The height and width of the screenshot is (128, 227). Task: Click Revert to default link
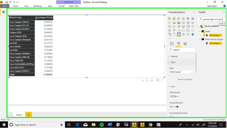tap(185, 79)
